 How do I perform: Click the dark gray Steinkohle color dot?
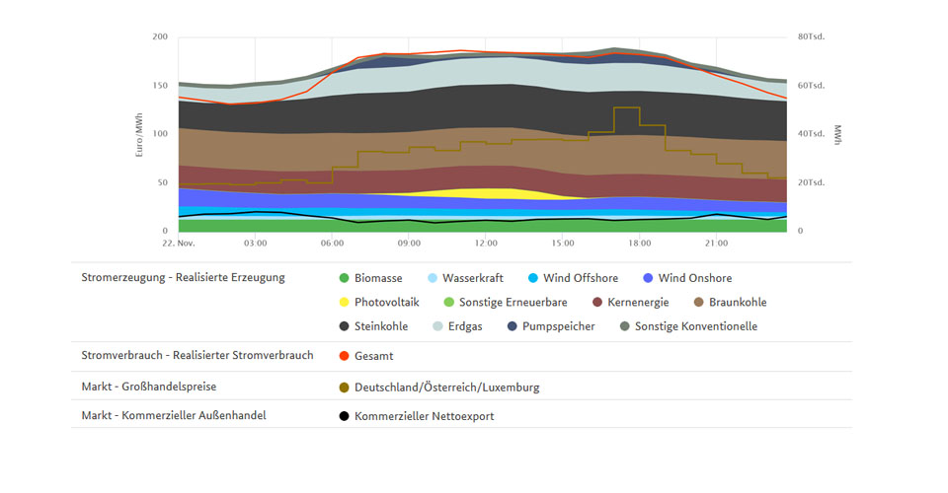click(344, 326)
